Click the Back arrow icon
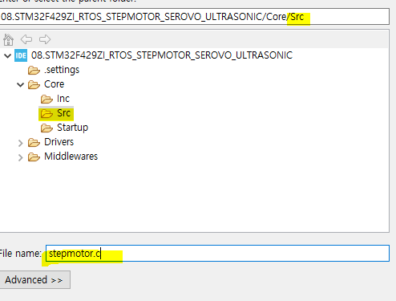This screenshot has height=301, width=396. pos(26,39)
